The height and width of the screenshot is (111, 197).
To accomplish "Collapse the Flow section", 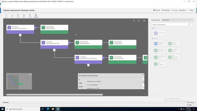I will [152, 28].
